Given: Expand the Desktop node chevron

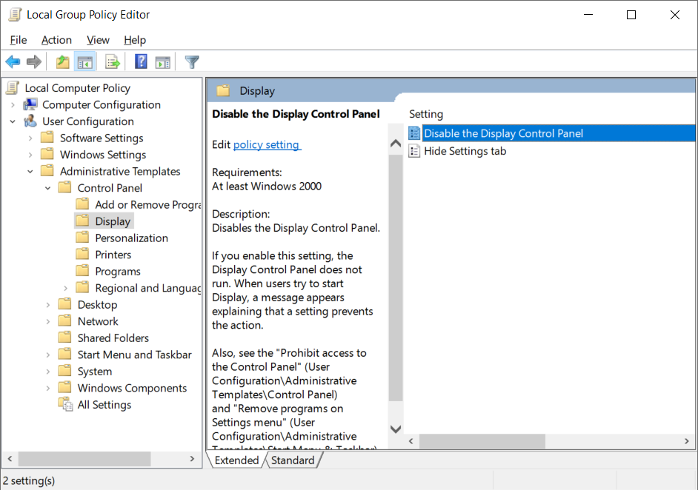Looking at the screenshot, I should click(x=47, y=305).
